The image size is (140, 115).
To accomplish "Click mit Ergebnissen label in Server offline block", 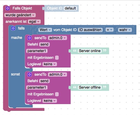I will (x=40, y=94).
